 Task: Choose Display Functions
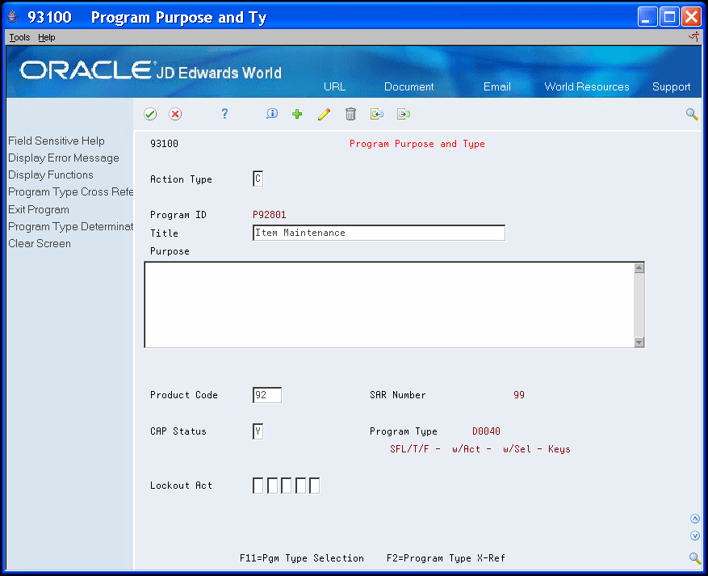tap(51, 174)
